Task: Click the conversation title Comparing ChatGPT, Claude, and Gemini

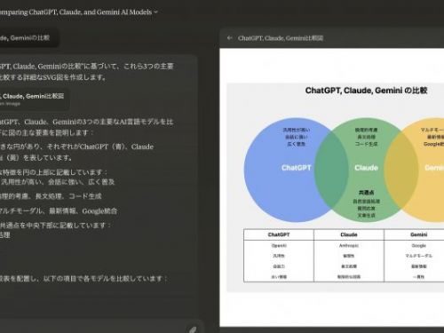Action: coord(76,12)
